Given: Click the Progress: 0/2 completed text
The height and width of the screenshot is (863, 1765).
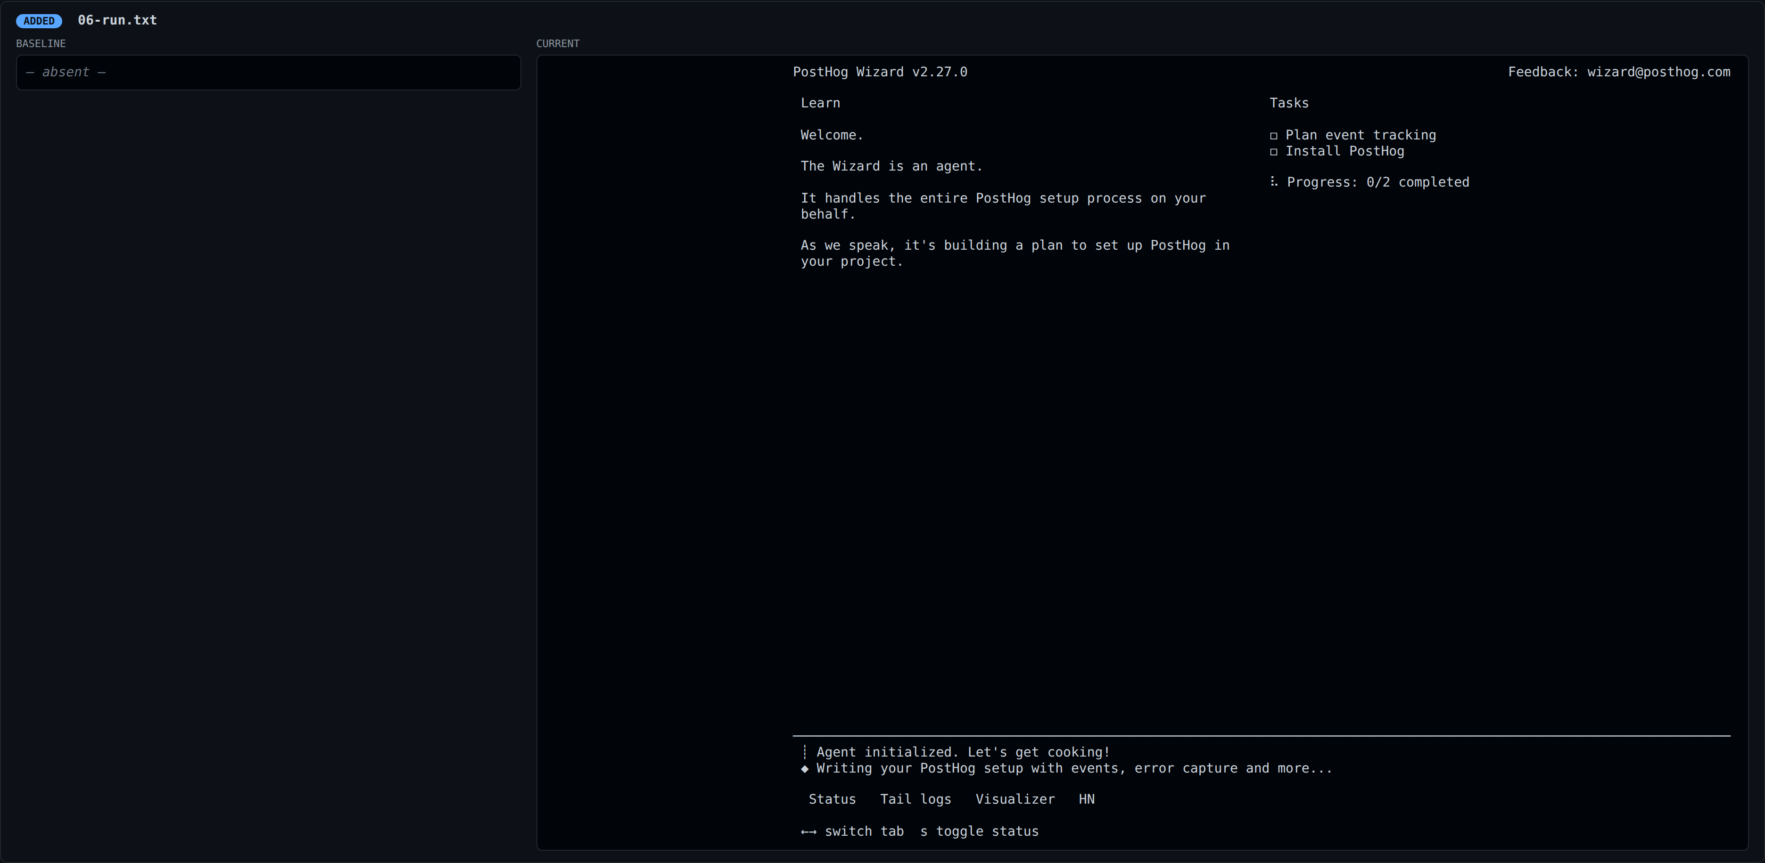Looking at the screenshot, I should pos(1378,182).
